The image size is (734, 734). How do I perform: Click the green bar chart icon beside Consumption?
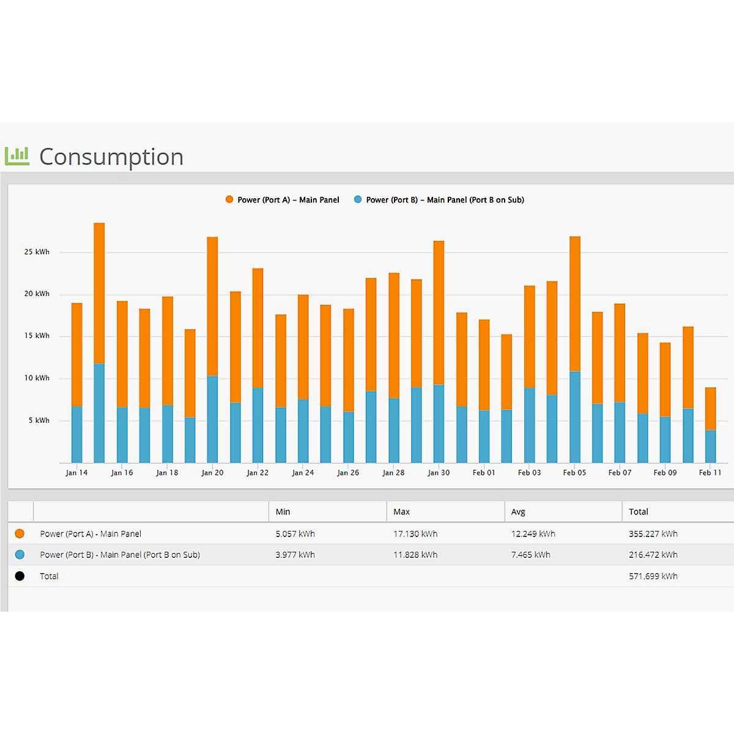(x=17, y=156)
